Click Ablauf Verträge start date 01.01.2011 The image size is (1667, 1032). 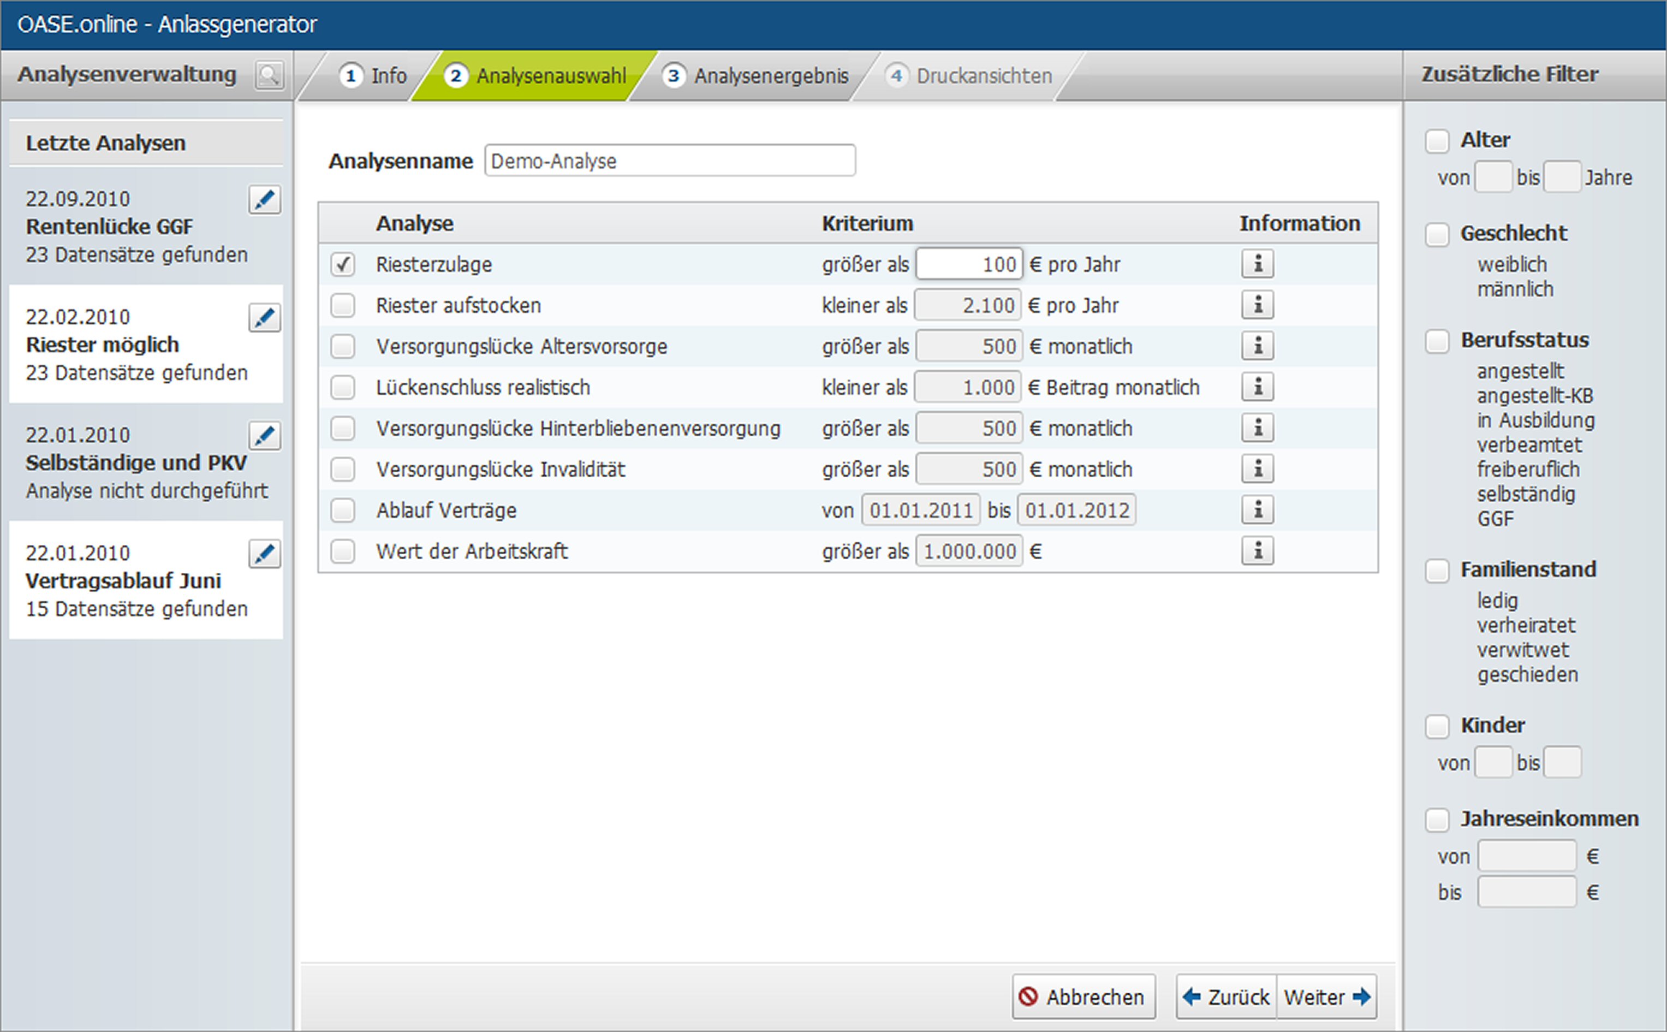tap(921, 510)
